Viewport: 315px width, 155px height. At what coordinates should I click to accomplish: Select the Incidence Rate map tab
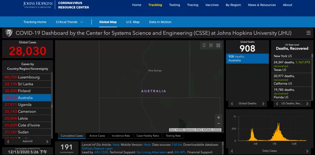click(x=121, y=136)
